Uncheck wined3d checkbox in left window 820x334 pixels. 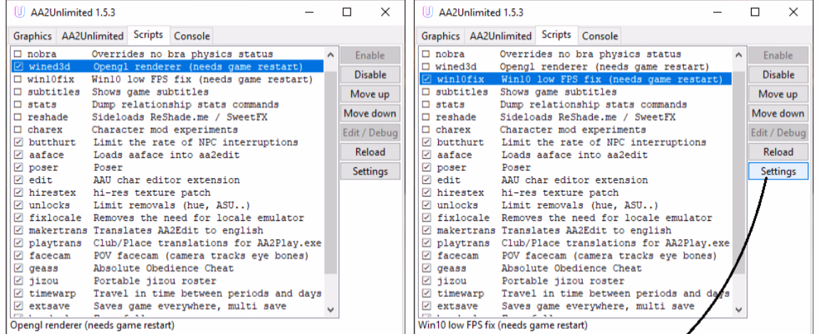click(x=19, y=67)
